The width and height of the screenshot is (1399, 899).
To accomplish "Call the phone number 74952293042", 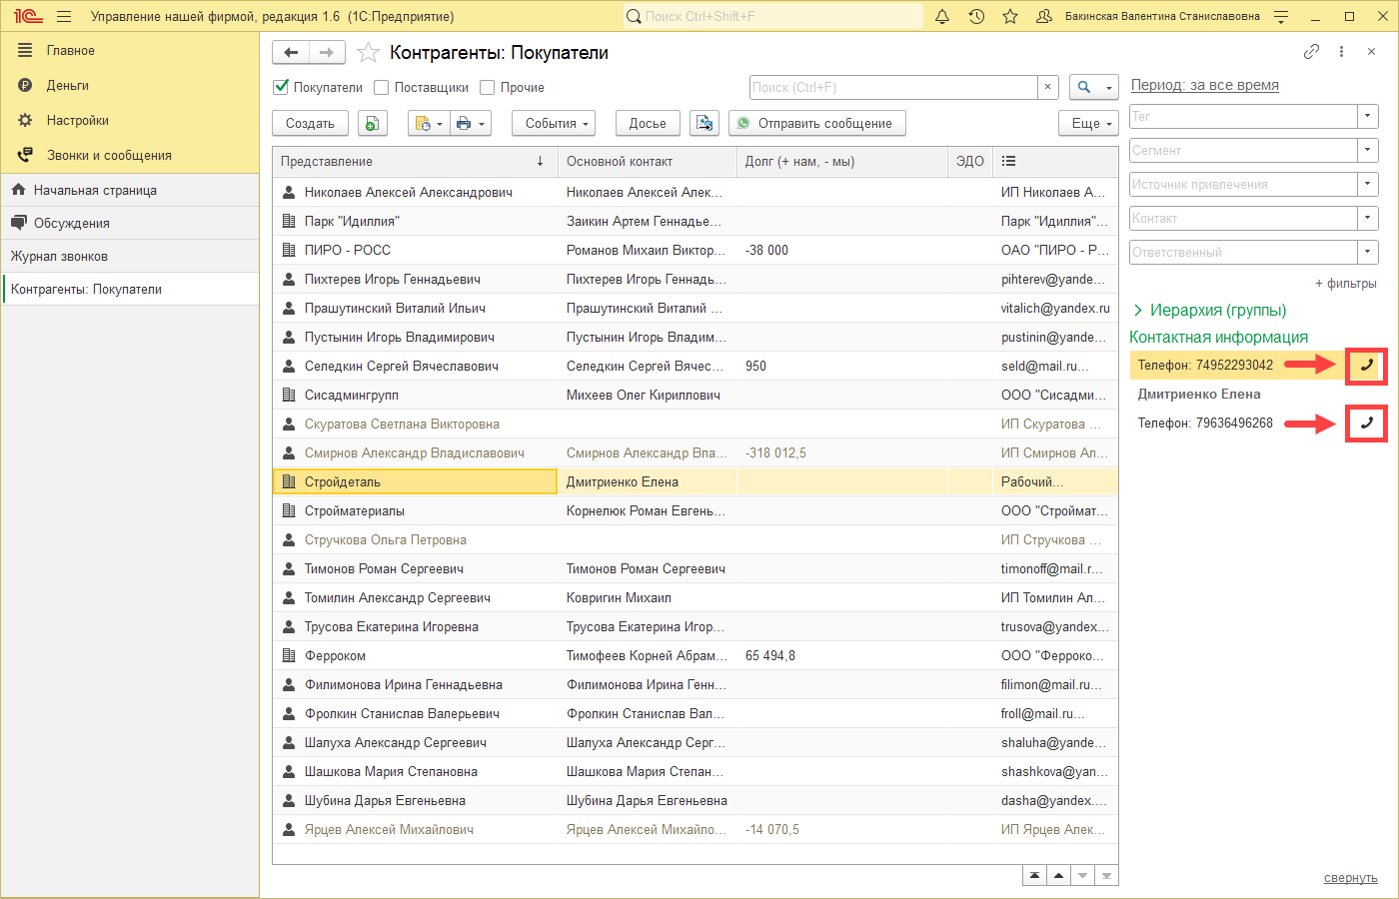I will click(1366, 366).
